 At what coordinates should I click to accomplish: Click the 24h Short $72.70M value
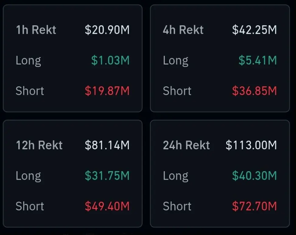tap(254, 206)
